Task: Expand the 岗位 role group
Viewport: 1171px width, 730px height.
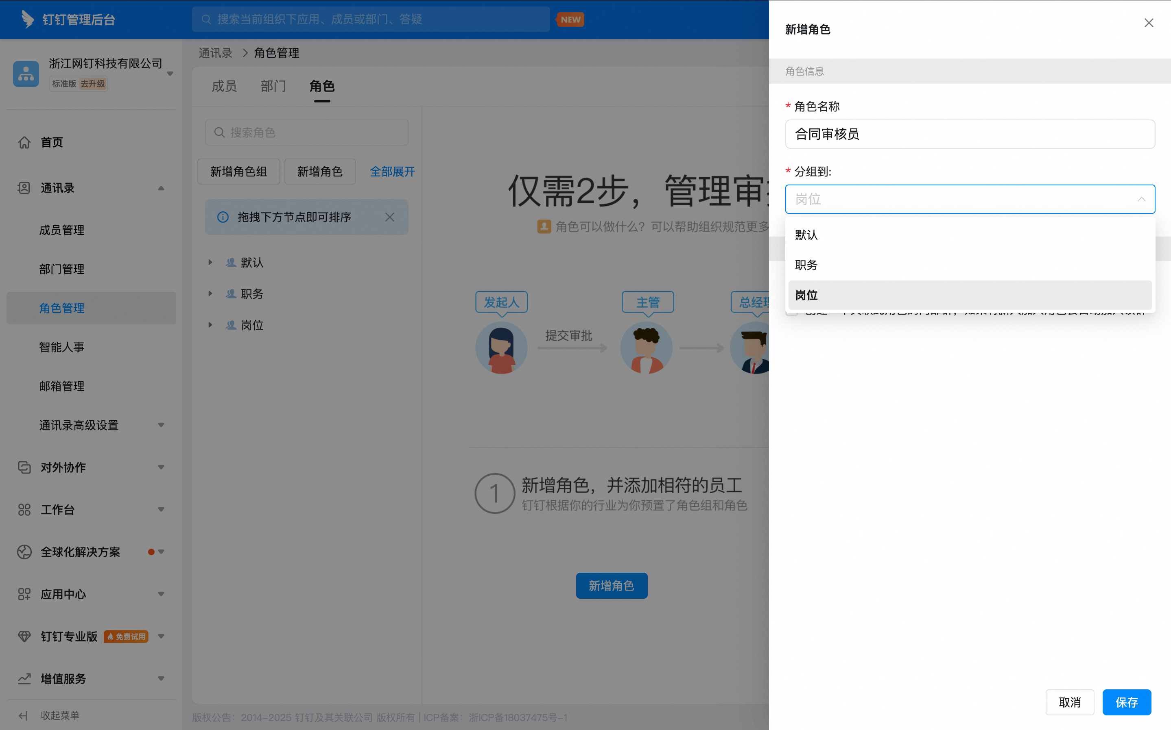Action: [210, 325]
